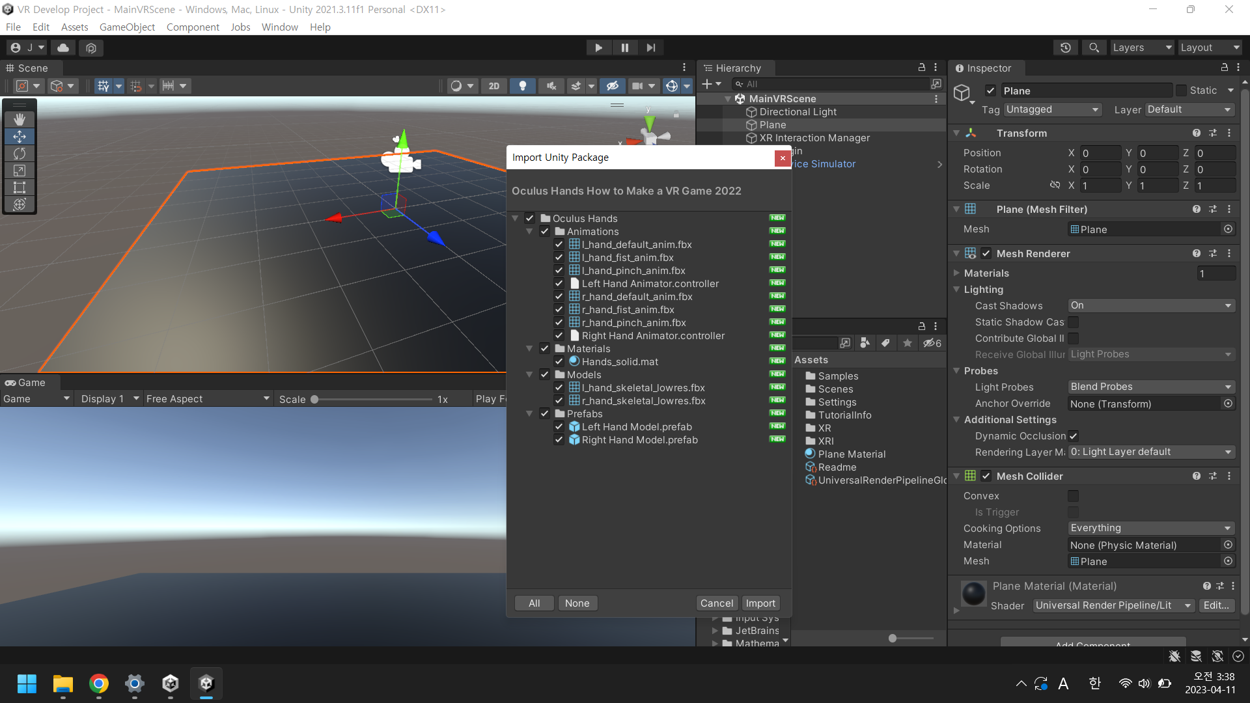Uncheck Right Hand Model.prefab checkbox
The width and height of the screenshot is (1250, 703).
click(559, 440)
